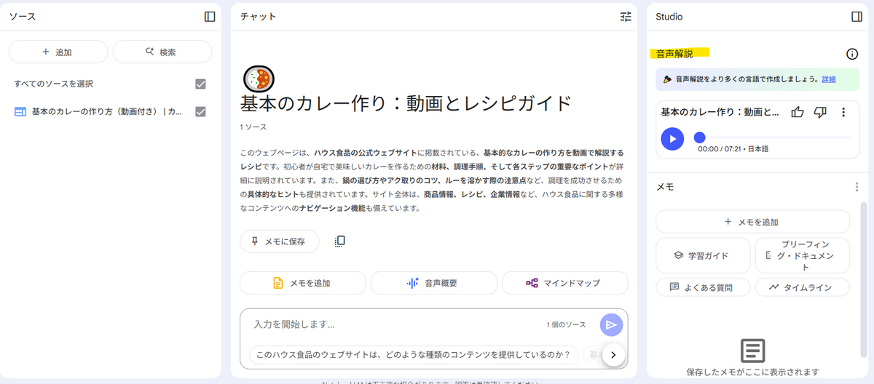Image resolution: width=874 pixels, height=384 pixels.
Task: Generate a タイムライン
Action: (802, 287)
